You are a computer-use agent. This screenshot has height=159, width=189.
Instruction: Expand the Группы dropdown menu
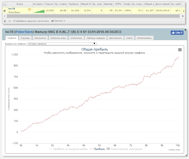pyautogui.click(x=58, y=21)
